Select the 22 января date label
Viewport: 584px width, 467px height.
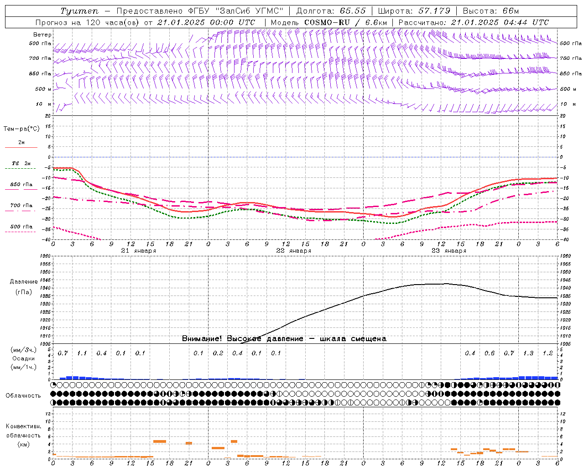(293, 251)
